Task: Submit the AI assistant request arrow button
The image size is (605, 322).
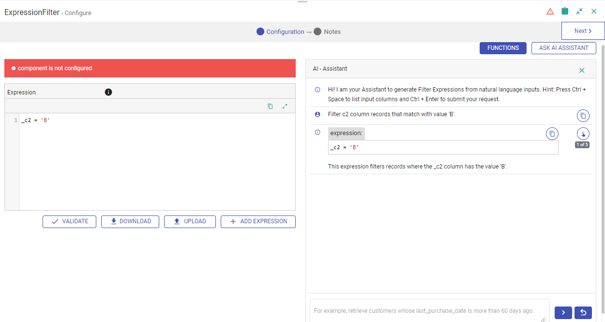Action: pyautogui.click(x=563, y=313)
